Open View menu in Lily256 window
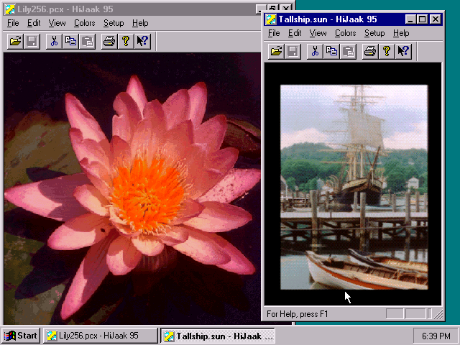 (x=57, y=23)
